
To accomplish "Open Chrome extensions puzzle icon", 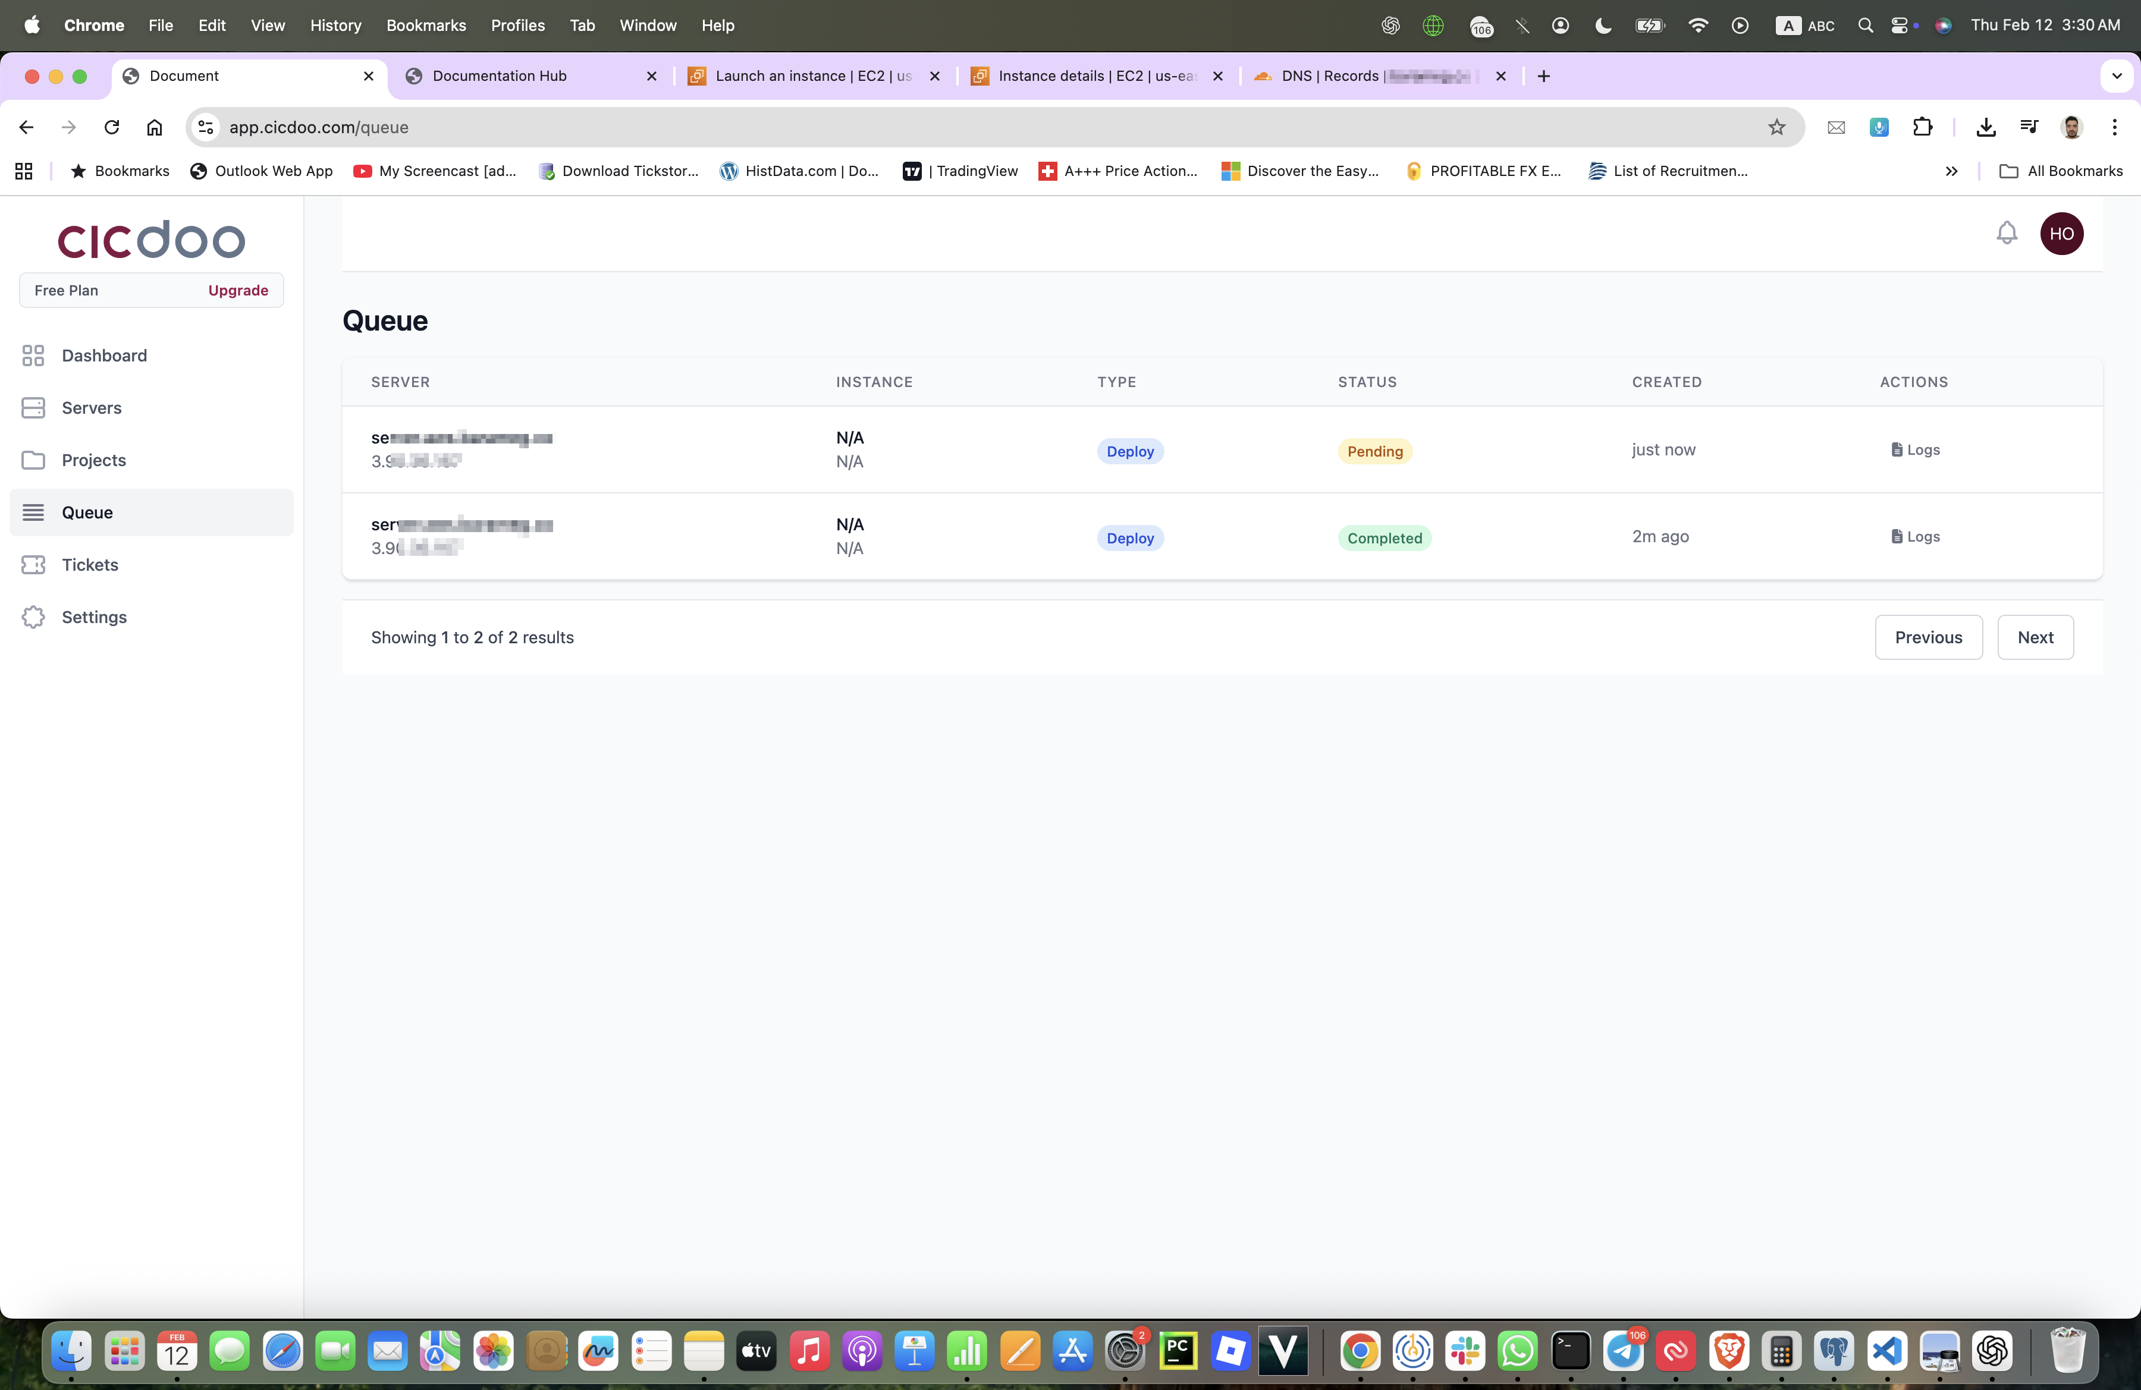I will pos(1922,128).
